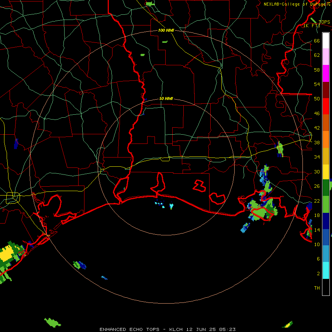Click the Enhanced Echo Tops KLCH caption
The width and height of the screenshot is (332, 332).
(x=167, y=329)
